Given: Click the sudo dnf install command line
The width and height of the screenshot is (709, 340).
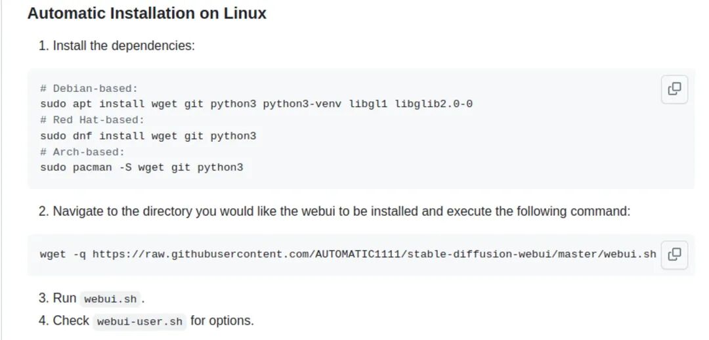Looking at the screenshot, I should (x=148, y=136).
